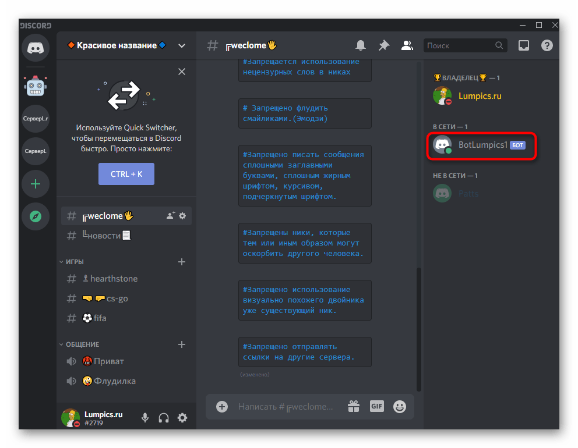The height and width of the screenshot is (448, 578).
Task: Click the Поиск search field
Action: [x=460, y=45]
